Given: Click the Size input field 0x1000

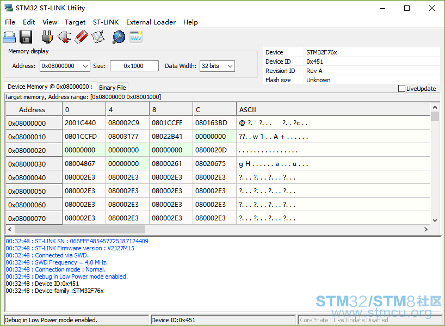Looking at the screenshot, I should 134,66.
